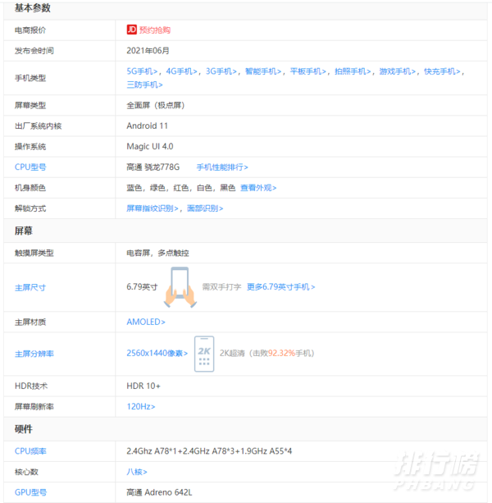Select the CPU frequency A78*1 value text
The width and height of the screenshot is (492, 503).
click(209, 451)
